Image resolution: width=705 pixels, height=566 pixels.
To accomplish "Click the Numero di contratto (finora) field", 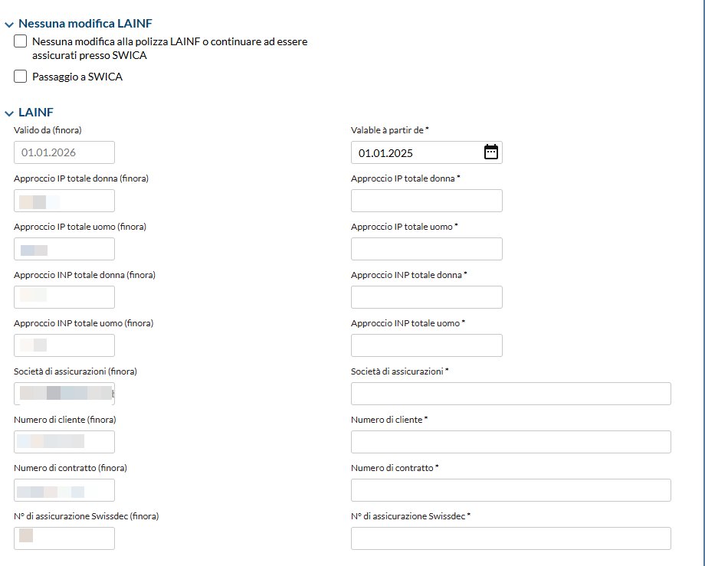I will pos(64,490).
